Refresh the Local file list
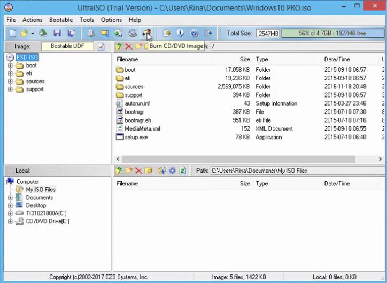Image resolution: width=387 pixels, height=283 pixels. coord(182,171)
